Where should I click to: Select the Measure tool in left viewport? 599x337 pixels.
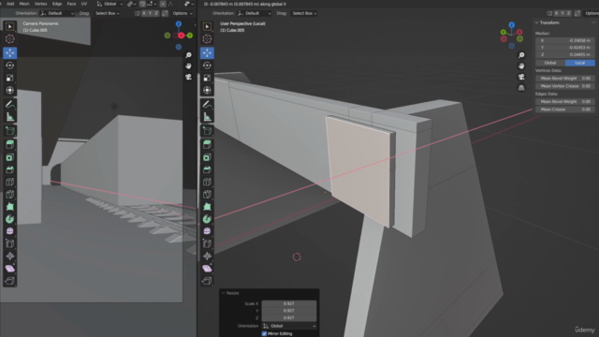coord(10,117)
